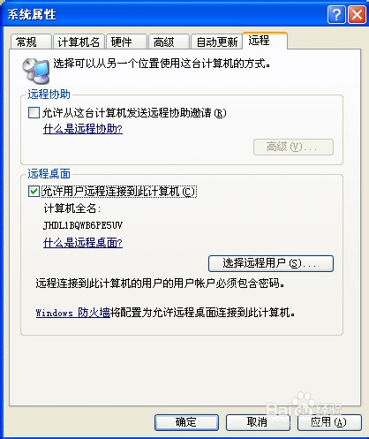Screen dimensions: 369x439
Task: Uncheck 允许用户远程连接到此计算机 checkbox
Action: [x=34, y=192]
